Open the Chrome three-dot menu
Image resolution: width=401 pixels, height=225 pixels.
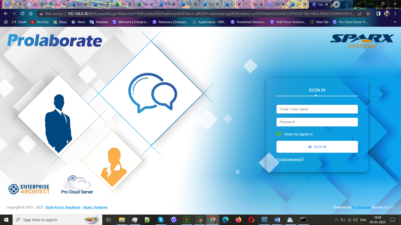point(395,13)
